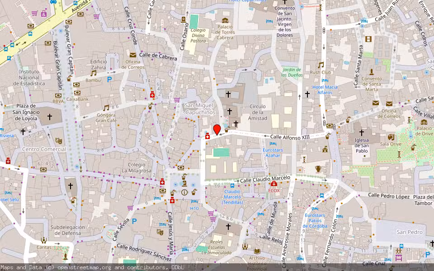Image resolution: width=434 pixels, height=271 pixels.
Task: Select the Calle Cruz Conde label
Action: pyautogui.click(x=131, y=25)
